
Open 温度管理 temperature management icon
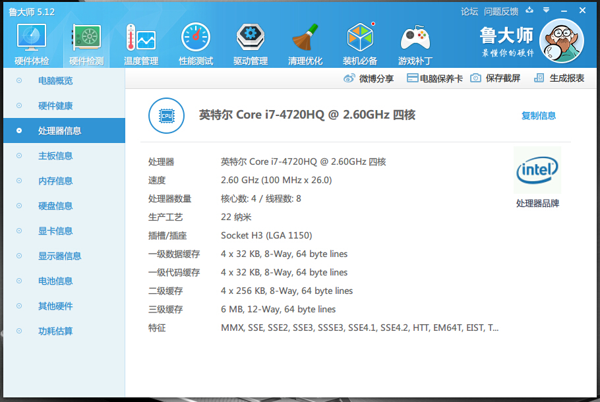(141, 38)
